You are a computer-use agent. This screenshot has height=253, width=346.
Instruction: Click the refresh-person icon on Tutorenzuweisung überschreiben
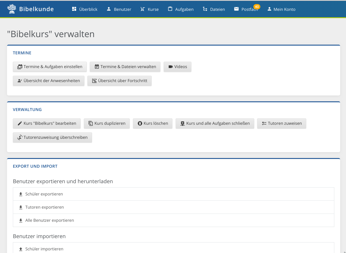20,137
